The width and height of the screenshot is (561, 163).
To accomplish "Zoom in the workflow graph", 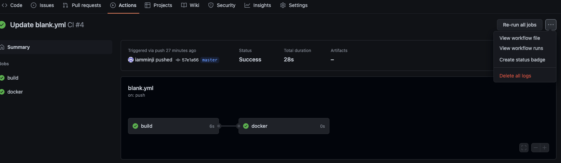I will point(545,148).
